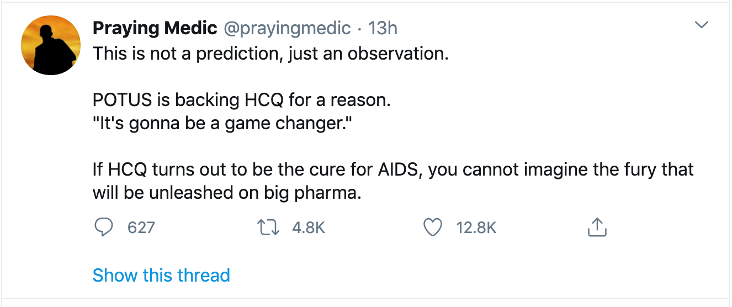Open the Praying Medic display name
Image resolution: width=732 pixels, height=307 pixels.
point(155,28)
